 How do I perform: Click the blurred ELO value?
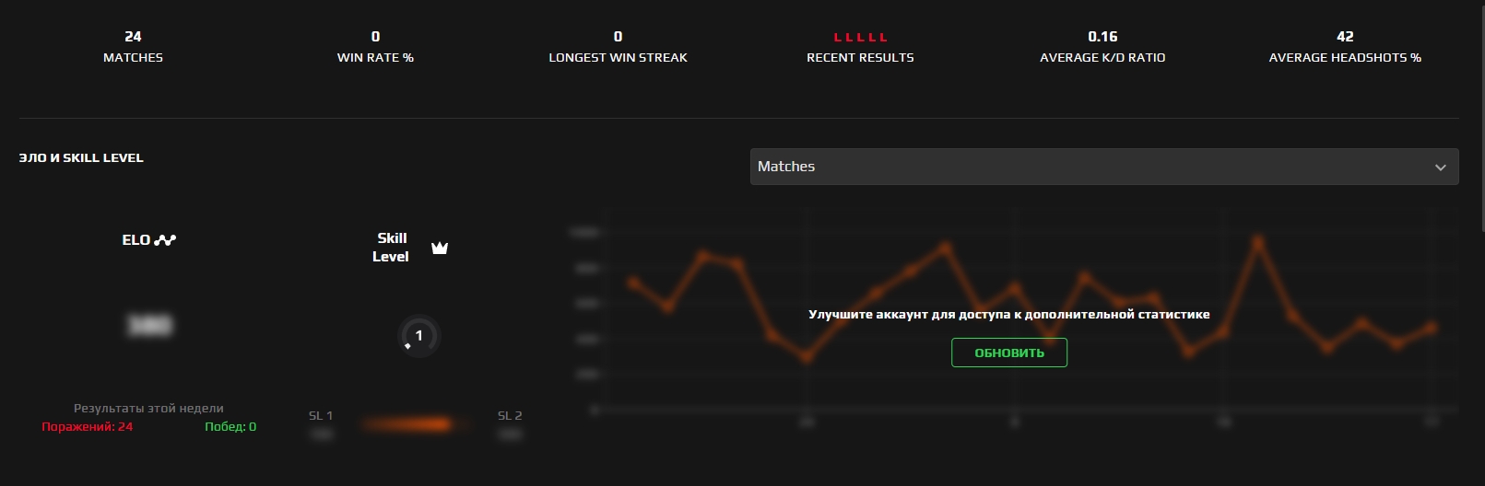149,325
